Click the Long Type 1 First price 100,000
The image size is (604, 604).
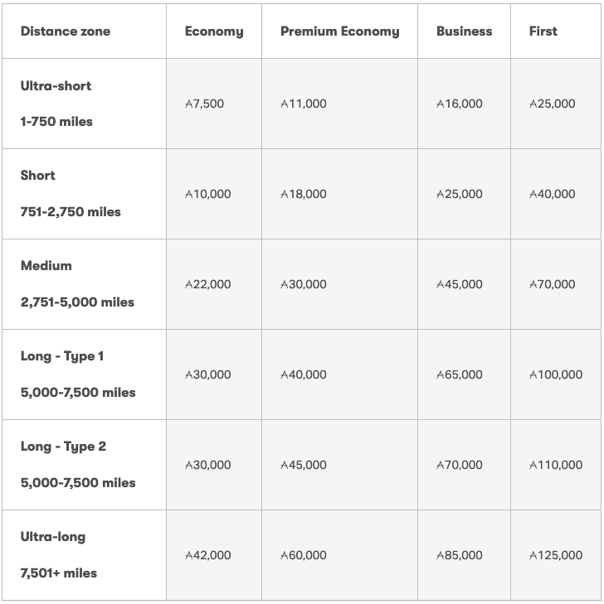tap(556, 375)
